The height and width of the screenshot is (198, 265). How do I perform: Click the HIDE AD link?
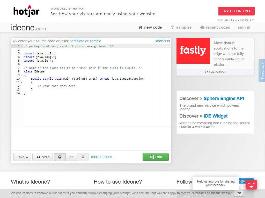point(223,20)
